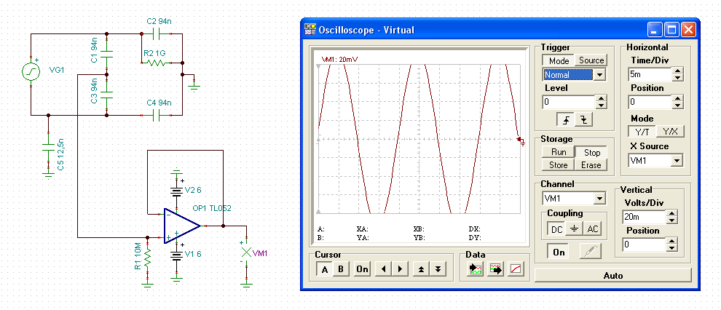Select Y/X horizontal mode
This screenshot has width=721, height=310.
(x=670, y=132)
